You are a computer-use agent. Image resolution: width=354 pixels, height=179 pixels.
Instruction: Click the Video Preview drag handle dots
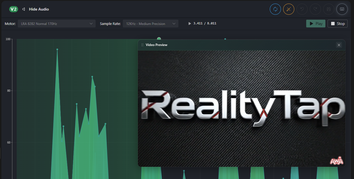pyautogui.click(x=142, y=45)
